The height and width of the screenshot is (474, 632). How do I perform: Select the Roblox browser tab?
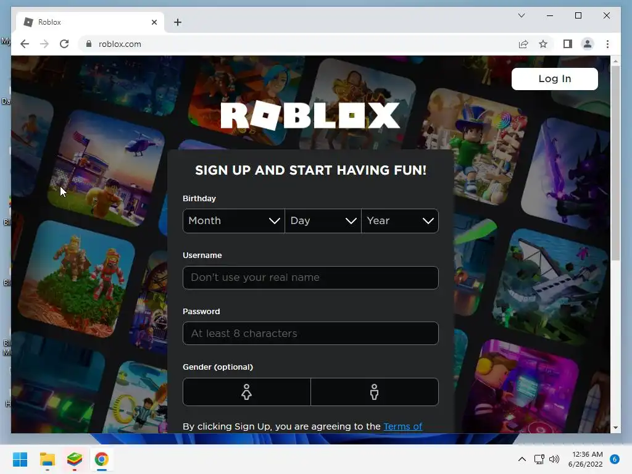coord(90,22)
